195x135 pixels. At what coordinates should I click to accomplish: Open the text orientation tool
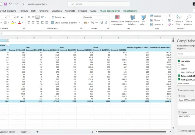click(42, 17)
